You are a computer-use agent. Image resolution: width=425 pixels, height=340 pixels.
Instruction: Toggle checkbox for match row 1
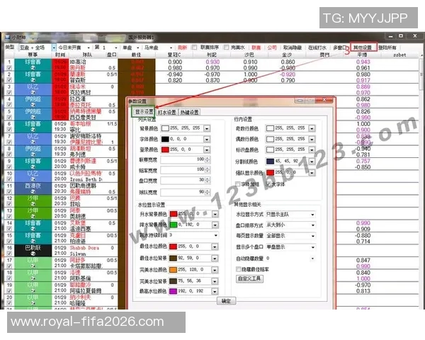(9, 68)
